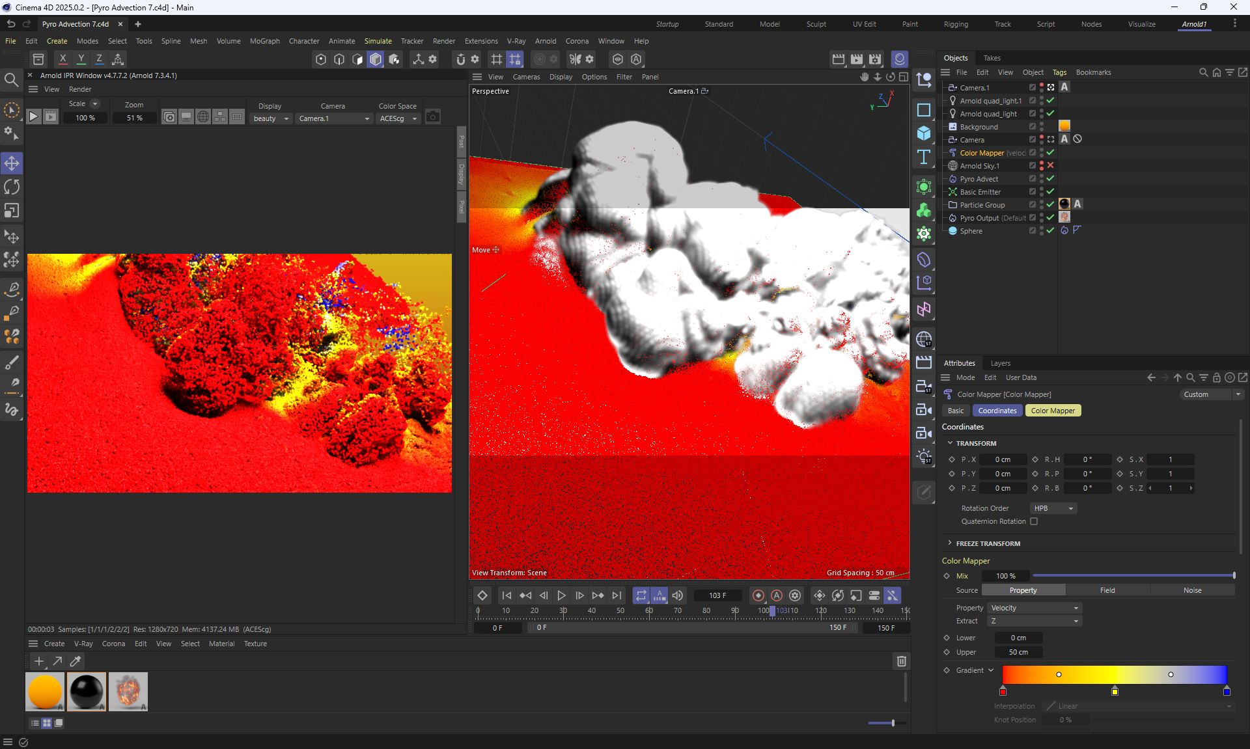The image size is (1250, 749).
Task: Open the Property dropdown set to Velocity
Action: click(x=1035, y=608)
